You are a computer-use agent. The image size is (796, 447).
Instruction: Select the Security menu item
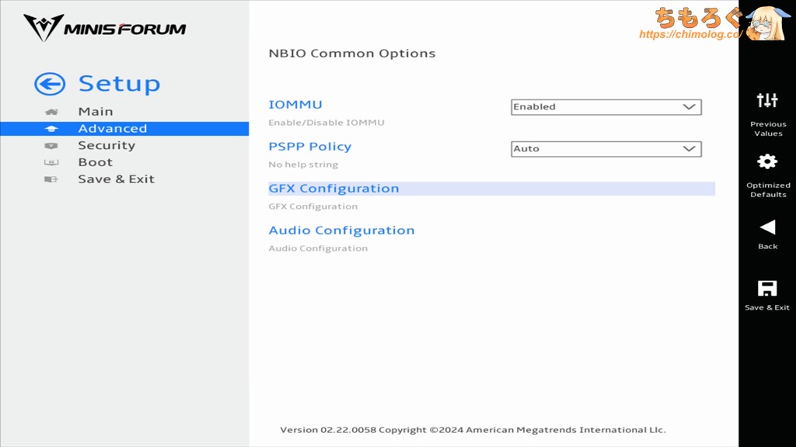(x=106, y=146)
